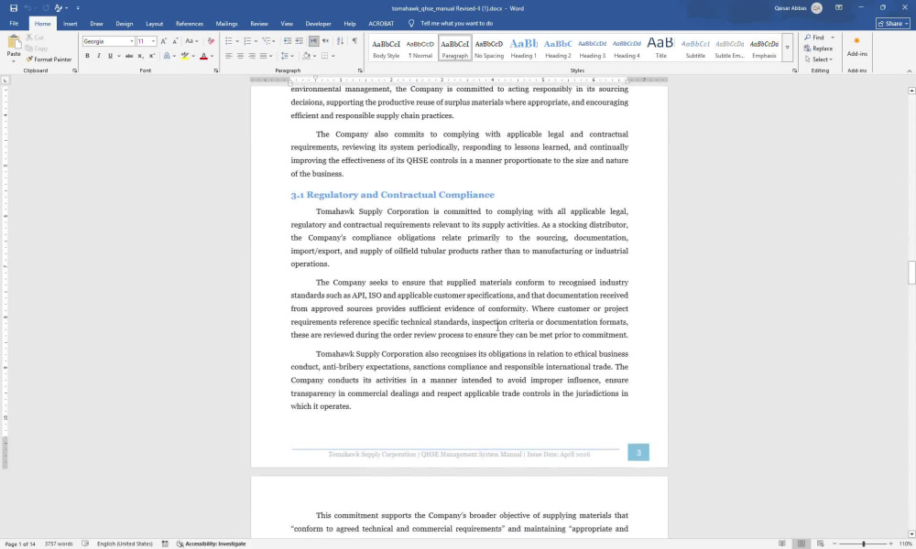The height and width of the screenshot is (549, 916).
Task: Show paragraph marks pilcrow
Action: pos(354,41)
